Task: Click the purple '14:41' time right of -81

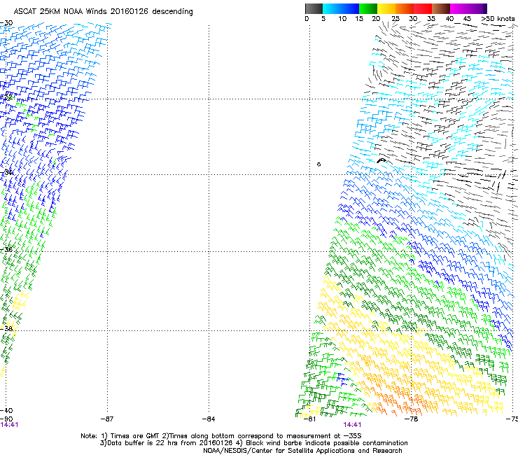Action: coord(352,425)
